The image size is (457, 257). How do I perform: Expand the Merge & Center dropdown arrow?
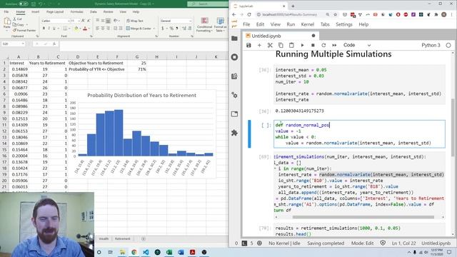(x=154, y=29)
